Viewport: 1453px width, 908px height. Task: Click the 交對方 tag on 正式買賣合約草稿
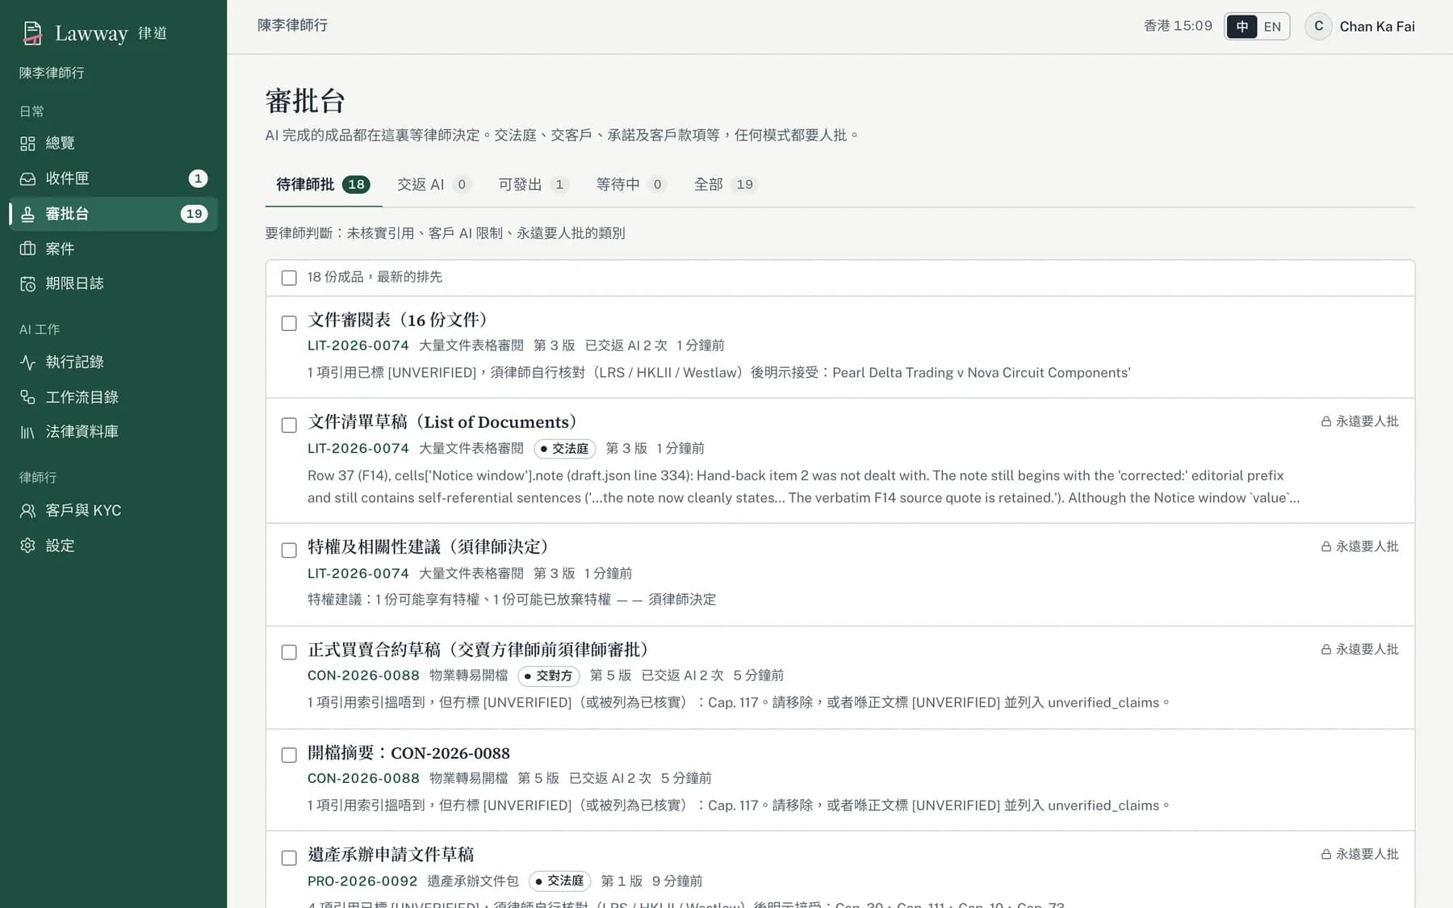click(x=549, y=676)
